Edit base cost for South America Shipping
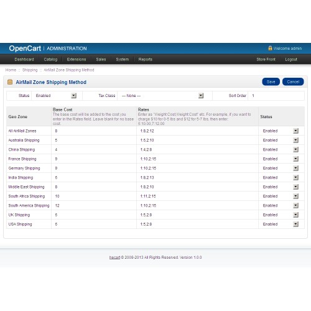Viewport: 311px width, 311px height. (94, 205)
